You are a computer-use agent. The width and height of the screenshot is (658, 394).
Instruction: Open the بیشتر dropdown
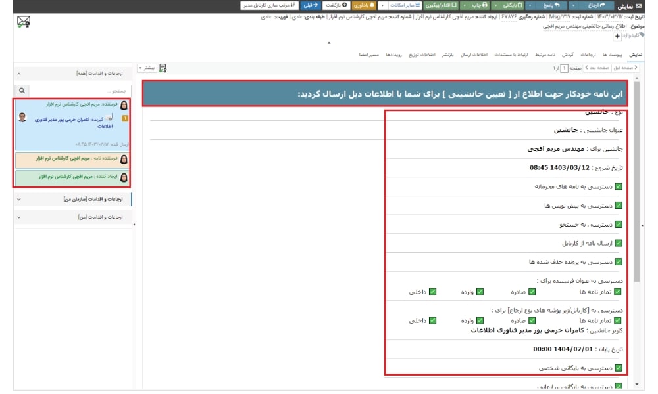click(146, 68)
